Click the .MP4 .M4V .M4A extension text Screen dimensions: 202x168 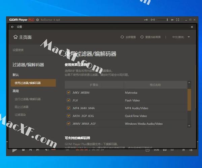pyautogui.click(x=83, y=108)
